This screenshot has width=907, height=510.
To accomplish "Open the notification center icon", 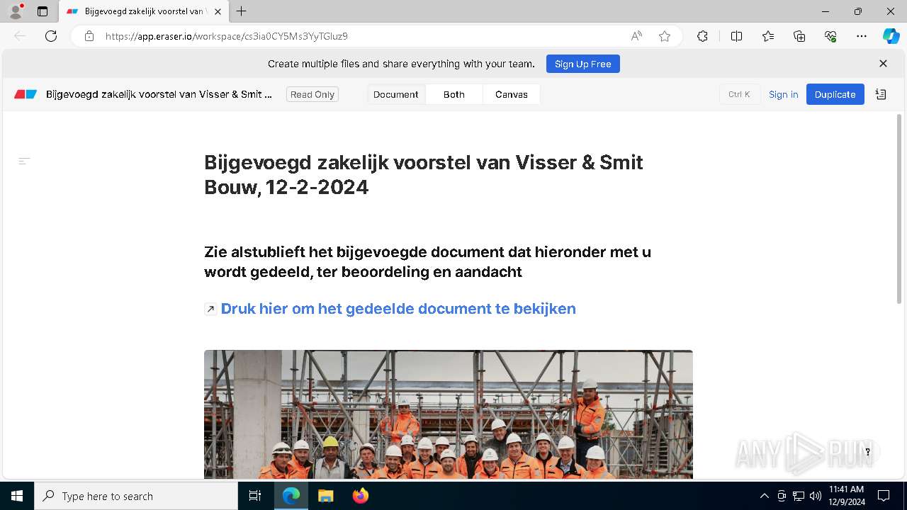I will click(x=884, y=496).
